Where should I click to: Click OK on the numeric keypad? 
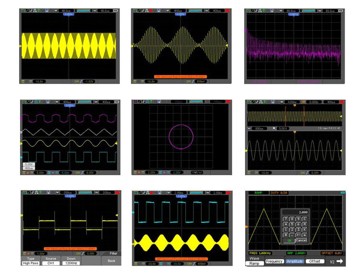(289, 240)
